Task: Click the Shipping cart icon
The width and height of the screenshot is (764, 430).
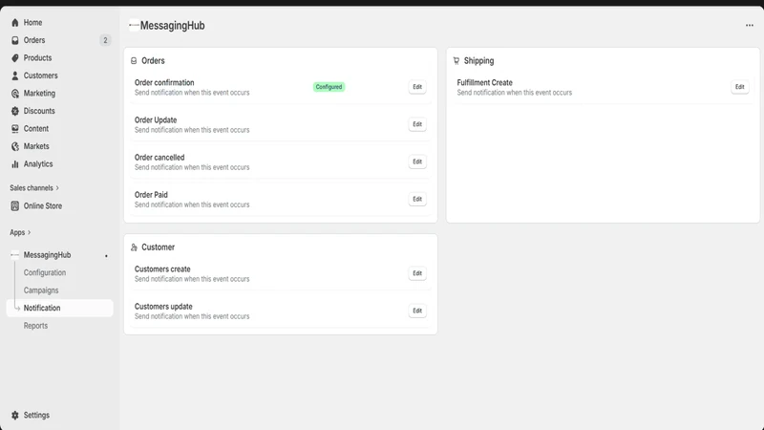Action: pyautogui.click(x=456, y=61)
